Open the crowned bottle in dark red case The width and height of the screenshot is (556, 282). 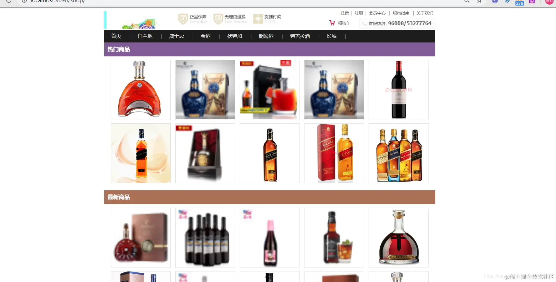(205, 153)
